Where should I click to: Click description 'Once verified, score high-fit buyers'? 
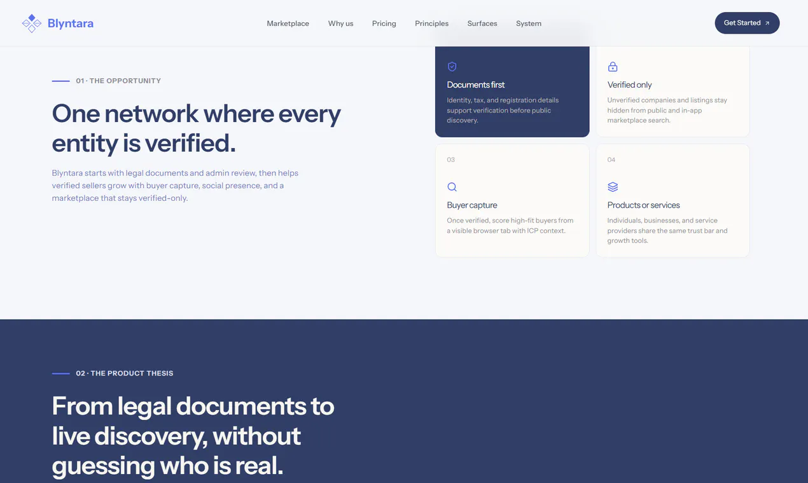(510, 226)
